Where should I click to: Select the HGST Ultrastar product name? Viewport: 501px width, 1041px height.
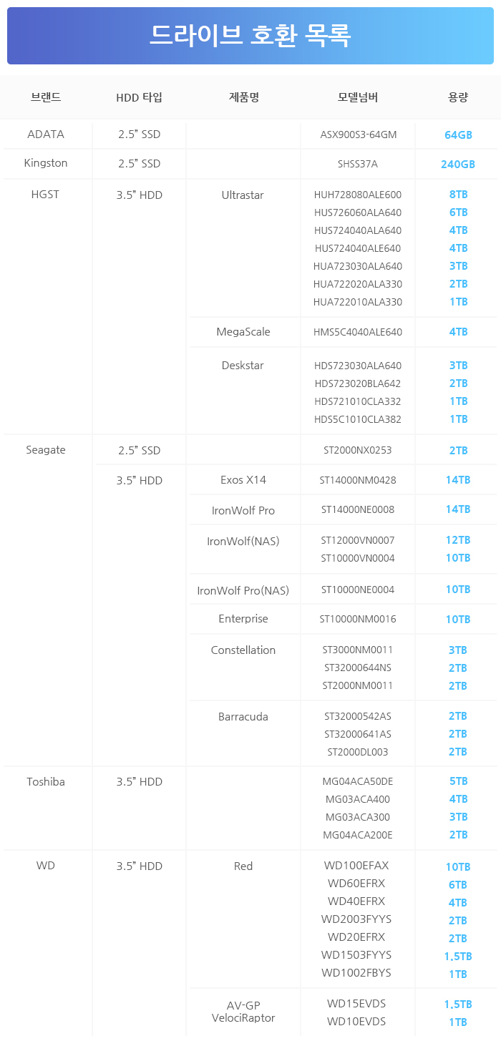243,195
